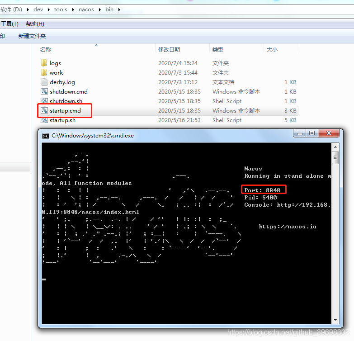
Task: Maximize the cmd.exe window
Action: click(x=312, y=133)
